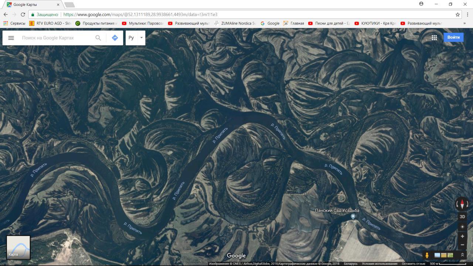Show more bookmarks with the chevron
473x266 pixels.
click(465, 23)
